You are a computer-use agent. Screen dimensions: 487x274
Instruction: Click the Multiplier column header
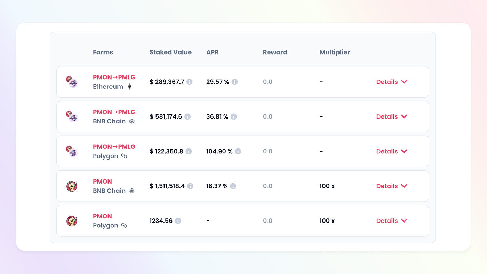pyautogui.click(x=335, y=53)
